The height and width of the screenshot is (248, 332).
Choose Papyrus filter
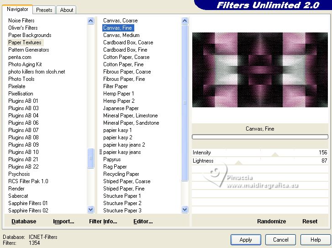point(112,159)
